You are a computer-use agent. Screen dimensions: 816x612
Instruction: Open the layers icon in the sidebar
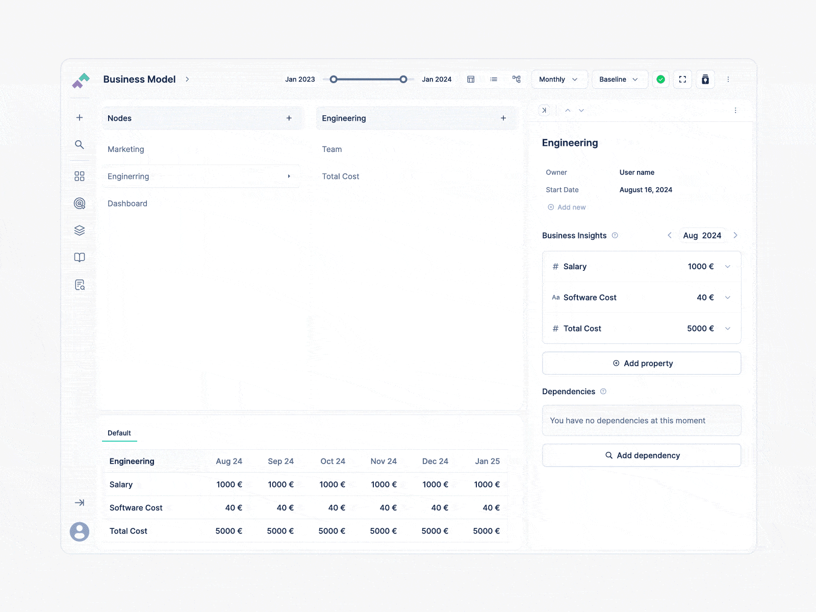[x=80, y=230]
